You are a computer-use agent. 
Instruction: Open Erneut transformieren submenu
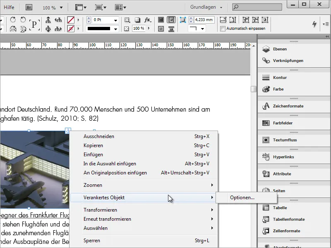(144, 219)
